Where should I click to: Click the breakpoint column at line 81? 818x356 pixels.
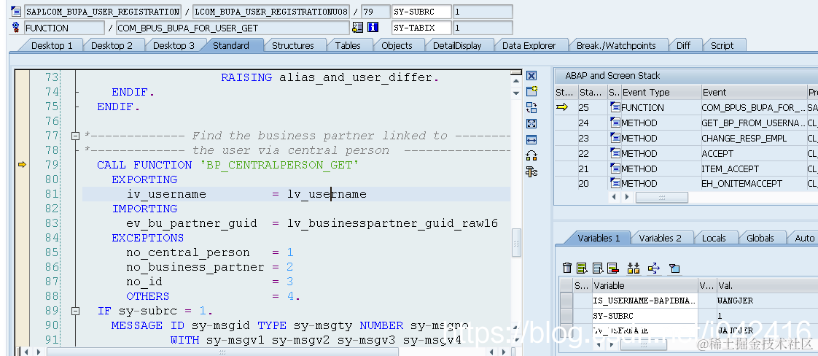pyautogui.click(x=23, y=194)
